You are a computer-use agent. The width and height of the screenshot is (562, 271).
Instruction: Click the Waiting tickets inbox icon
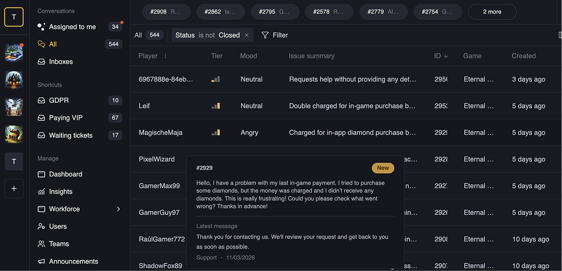click(x=41, y=135)
